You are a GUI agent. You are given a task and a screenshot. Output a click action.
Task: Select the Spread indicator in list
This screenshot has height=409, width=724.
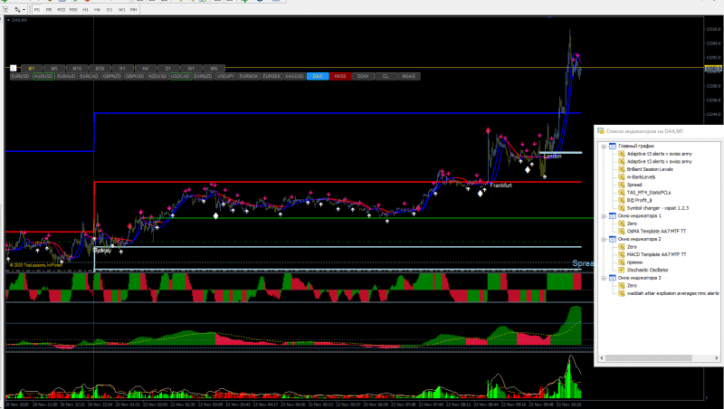[x=634, y=185]
